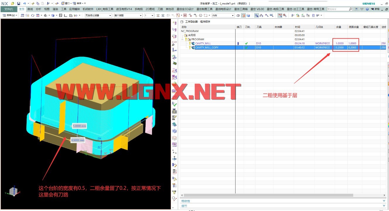Viewport: 389px width, 211px height.
Task: Click the funnel filter icon in sidebar
Action: [x=175, y=192]
